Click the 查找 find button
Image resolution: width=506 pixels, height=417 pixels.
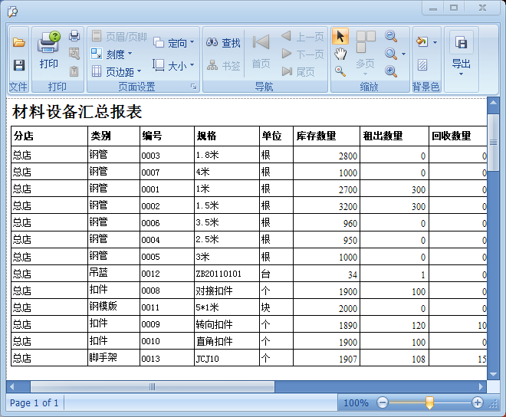tap(222, 43)
